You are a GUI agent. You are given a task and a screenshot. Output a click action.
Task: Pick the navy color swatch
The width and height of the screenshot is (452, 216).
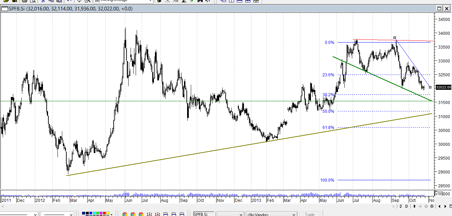pos(84,213)
